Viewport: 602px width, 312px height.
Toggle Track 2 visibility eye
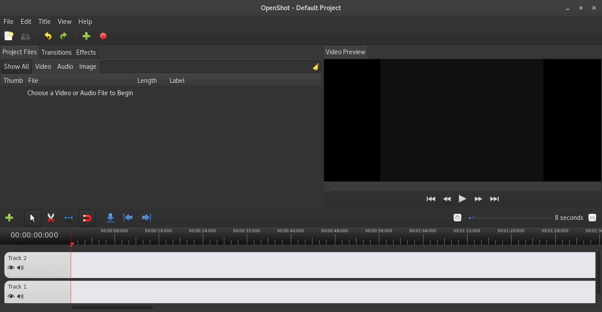point(11,267)
